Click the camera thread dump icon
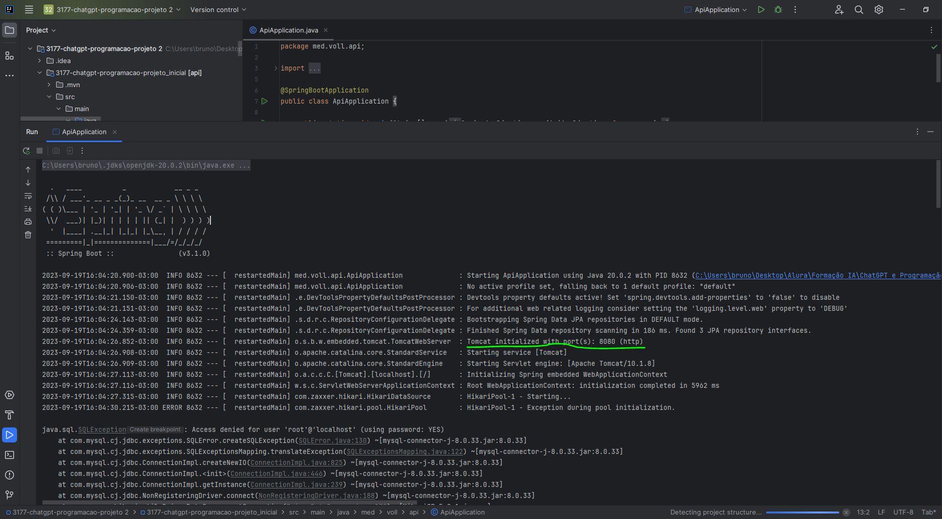This screenshot has height=519, width=942. [56, 151]
